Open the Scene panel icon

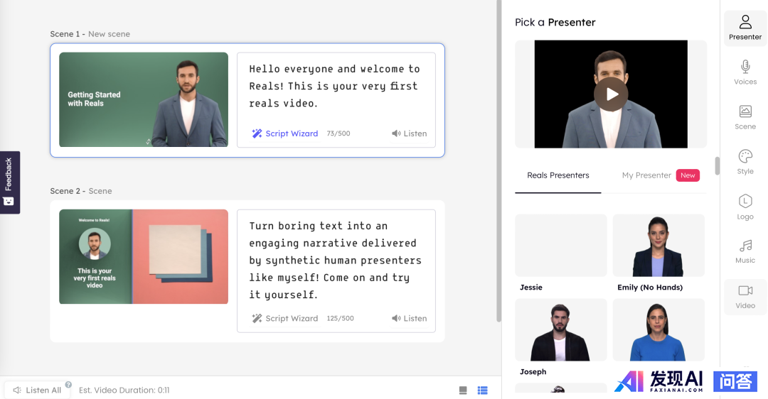[745, 117]
